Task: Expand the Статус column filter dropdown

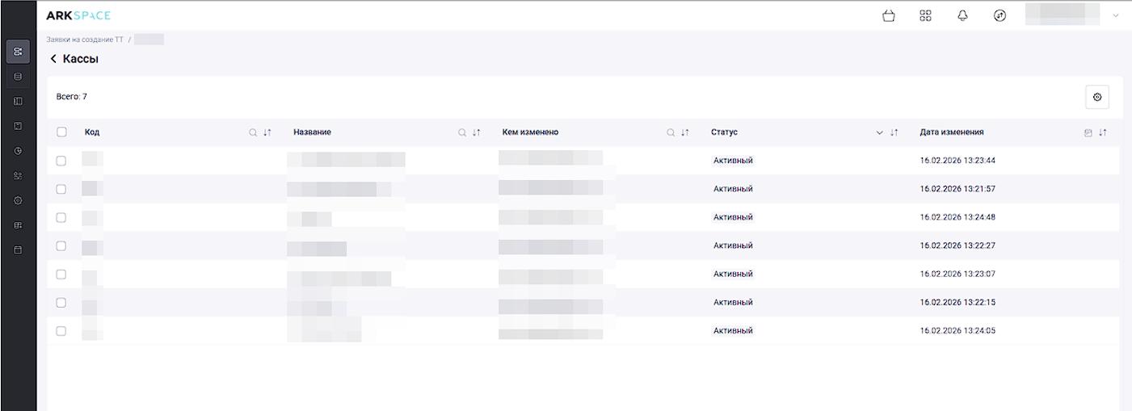Action: pos(880,132)
